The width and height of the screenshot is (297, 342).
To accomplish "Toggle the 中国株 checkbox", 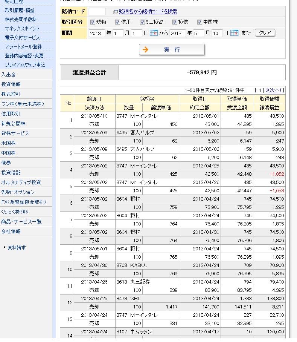I will coord(200,22).
